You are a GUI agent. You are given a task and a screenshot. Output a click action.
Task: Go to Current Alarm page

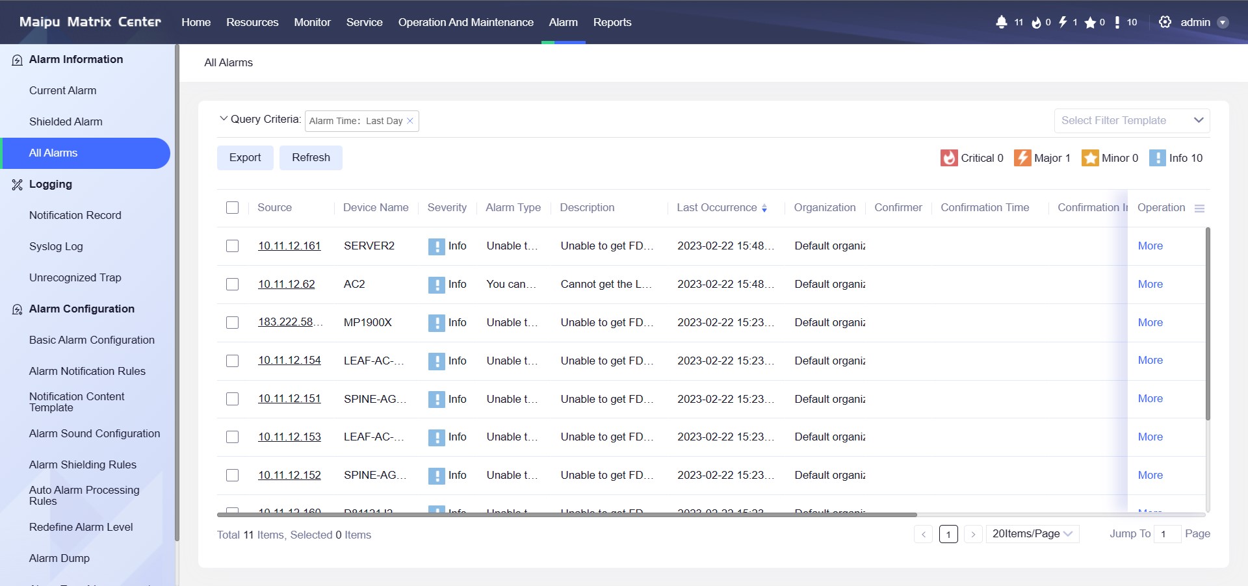click(62, 91)
